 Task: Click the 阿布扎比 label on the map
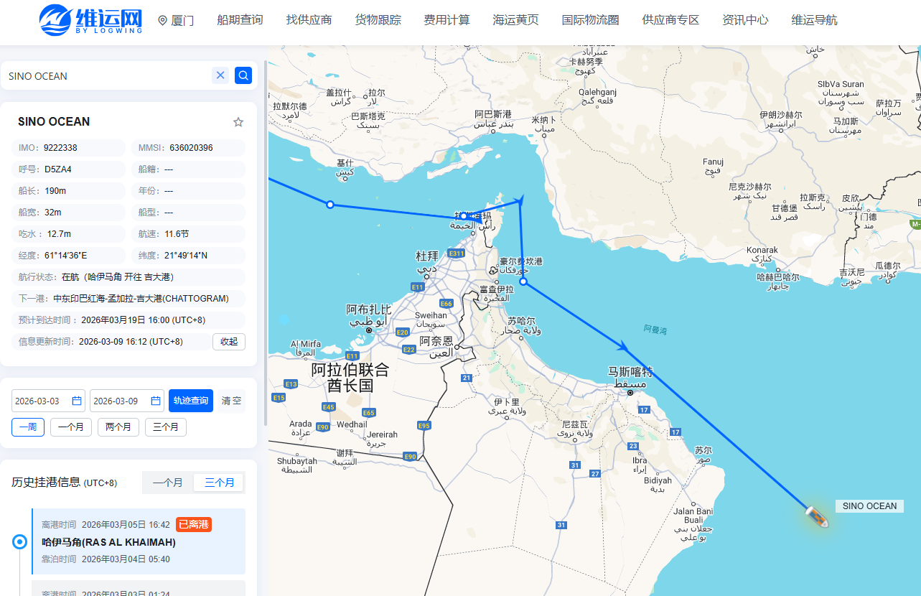(x=369, y=309)
